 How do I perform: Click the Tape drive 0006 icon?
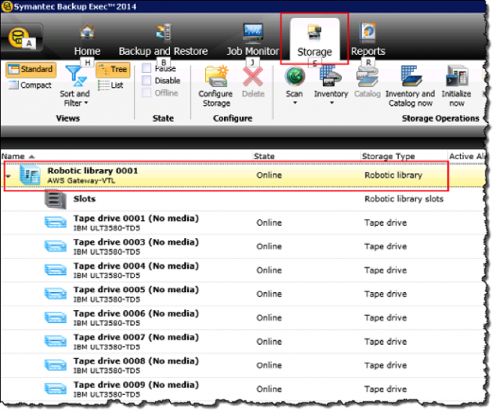[56, 317]
